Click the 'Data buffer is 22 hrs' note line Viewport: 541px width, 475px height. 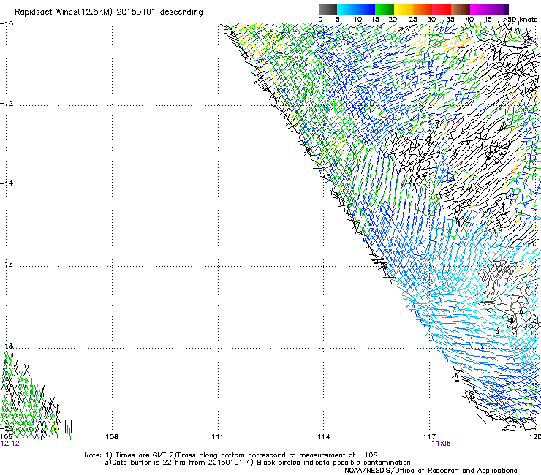257,463
